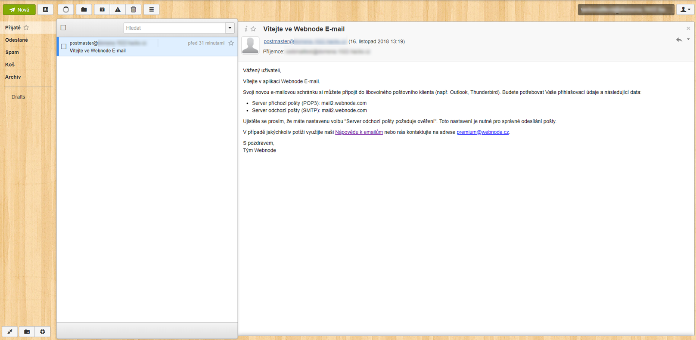Screen dimensions: 696x340
Task: Click into the Hledat search field
Action: point(174,28)
